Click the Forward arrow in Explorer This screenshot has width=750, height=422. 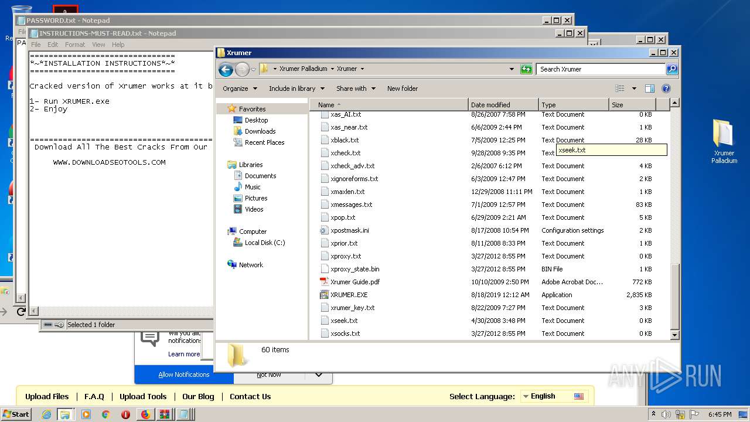pos(242,70)
